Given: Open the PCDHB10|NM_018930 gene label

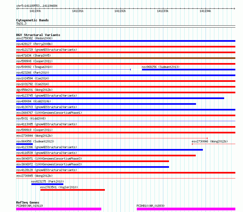Looking at the screenshot, I should (150, 206).
